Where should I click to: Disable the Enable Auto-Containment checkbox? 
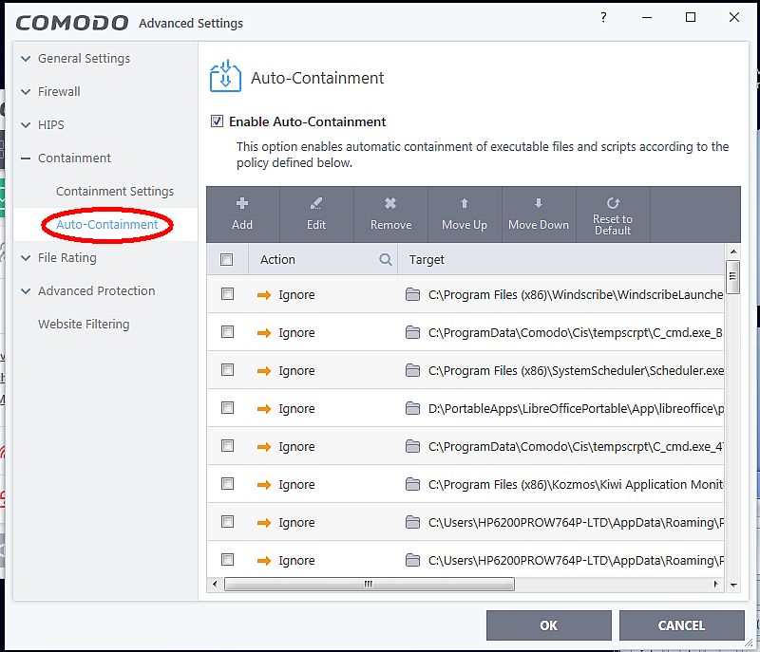[x=218, y=121]
